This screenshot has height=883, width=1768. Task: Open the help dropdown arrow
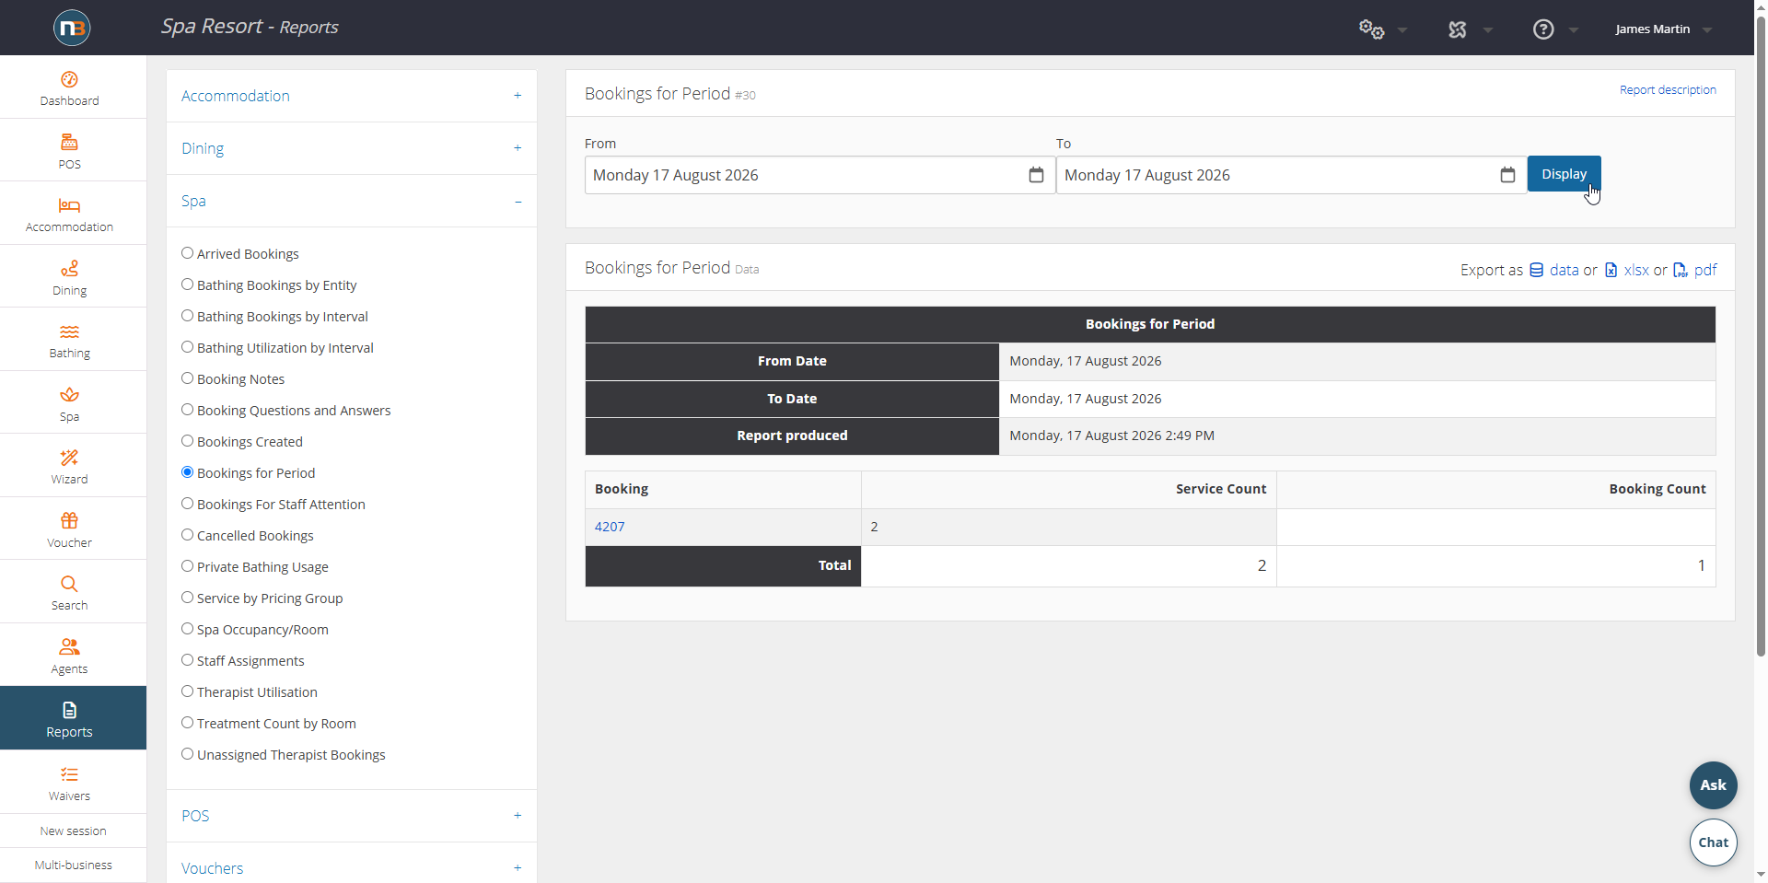coord(1574,30)
